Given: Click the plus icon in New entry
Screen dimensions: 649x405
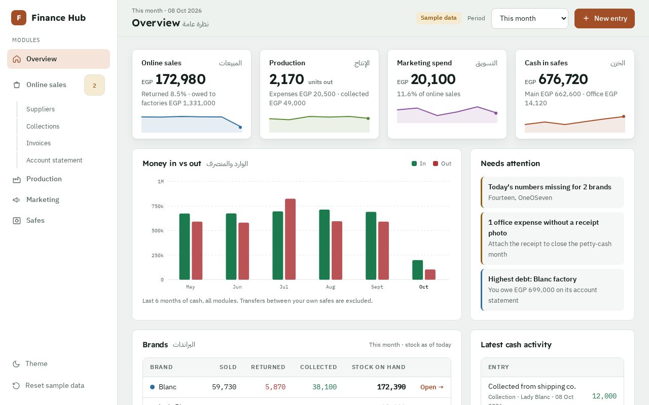Looking at the screenshot, I should 586,18.
